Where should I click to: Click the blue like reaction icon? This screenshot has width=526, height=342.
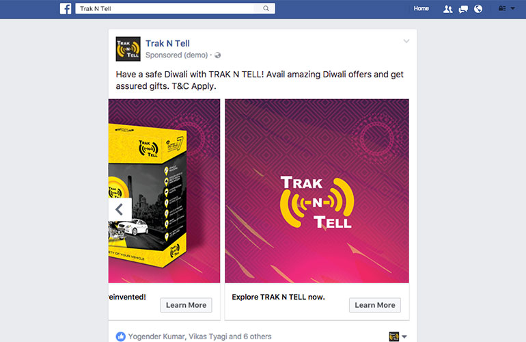pyautogui.click(x=121, y=337)
